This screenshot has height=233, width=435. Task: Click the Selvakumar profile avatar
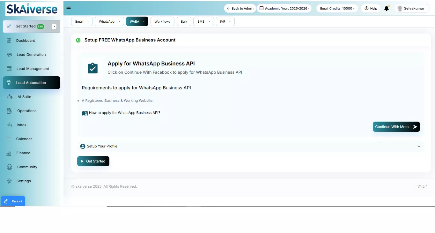pos(400,9)
